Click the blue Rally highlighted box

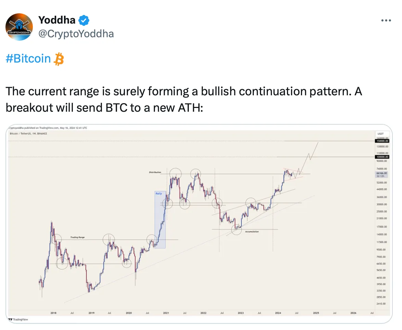[x=160, y=220]
